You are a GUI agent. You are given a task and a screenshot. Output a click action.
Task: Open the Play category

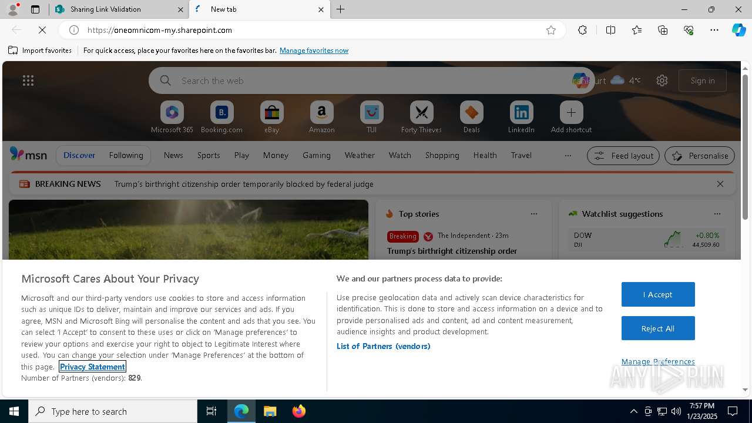click(241, 155)
